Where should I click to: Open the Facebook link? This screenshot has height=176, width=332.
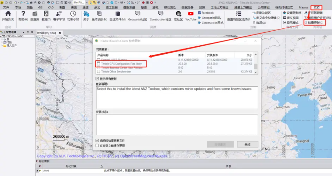(x=206, y=13)
